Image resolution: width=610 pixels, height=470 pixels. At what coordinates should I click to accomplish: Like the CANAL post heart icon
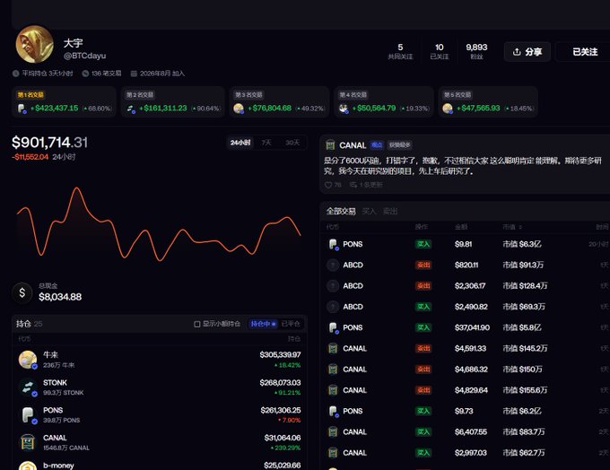[x=328, y=185]
